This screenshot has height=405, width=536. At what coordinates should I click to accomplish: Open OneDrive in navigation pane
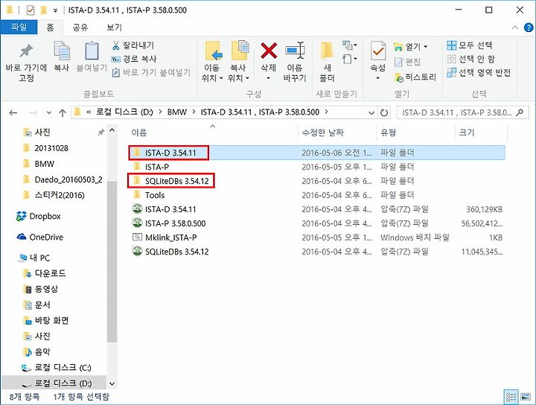(40, 237)
